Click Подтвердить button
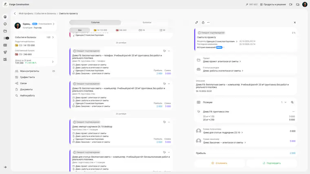Viewport: 310px width, 174px height. tap(272, 163)
